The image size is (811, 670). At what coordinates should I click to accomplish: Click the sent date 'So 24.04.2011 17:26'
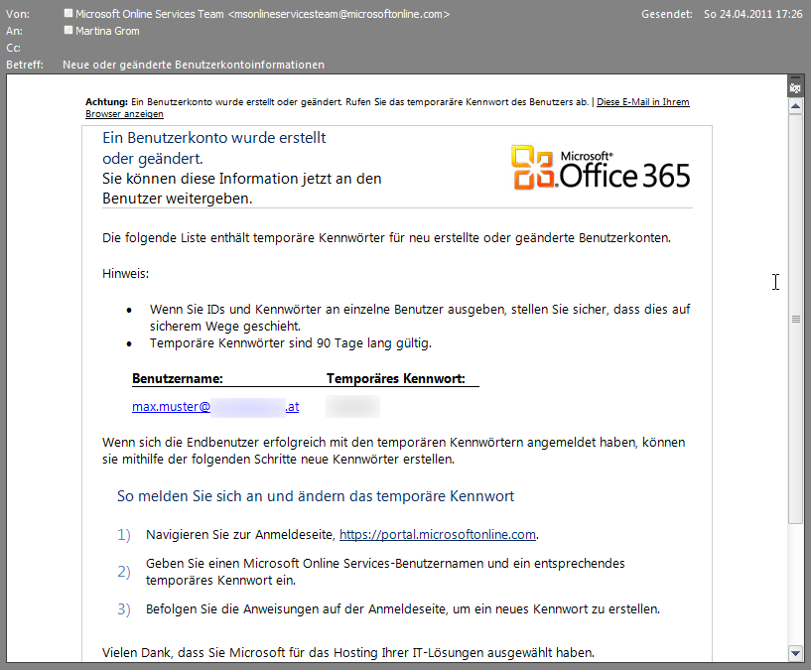753,14
